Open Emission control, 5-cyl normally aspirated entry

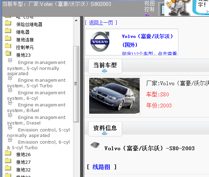[38, 133]
